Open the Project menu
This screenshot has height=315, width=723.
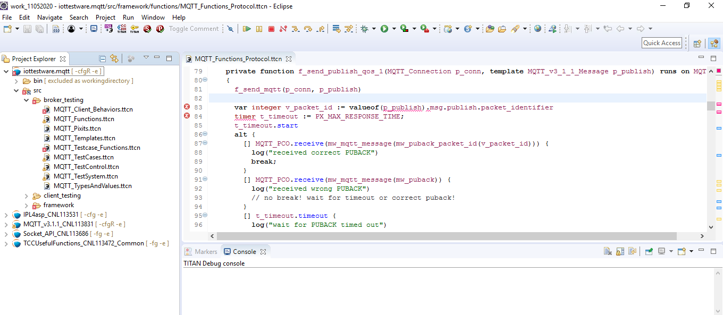[105, 17]
